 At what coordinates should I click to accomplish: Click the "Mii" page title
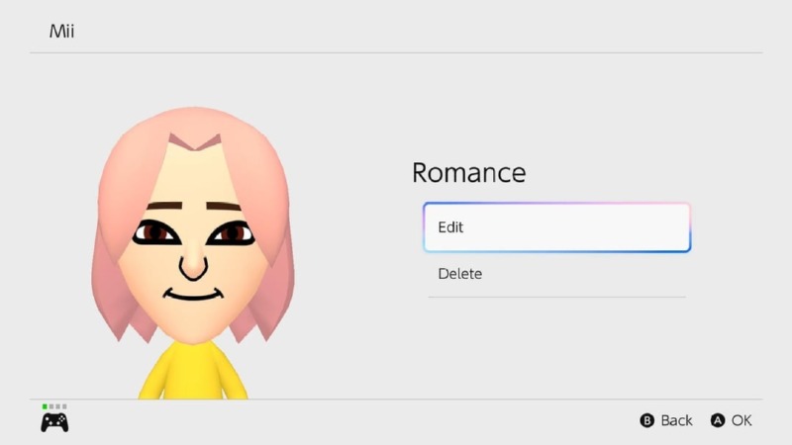(61, 32)
